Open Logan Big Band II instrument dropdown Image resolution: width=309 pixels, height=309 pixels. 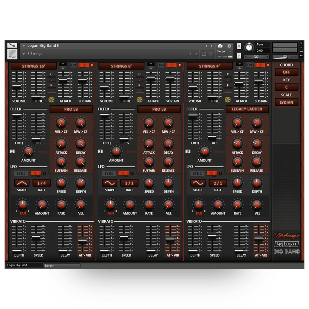24,46
